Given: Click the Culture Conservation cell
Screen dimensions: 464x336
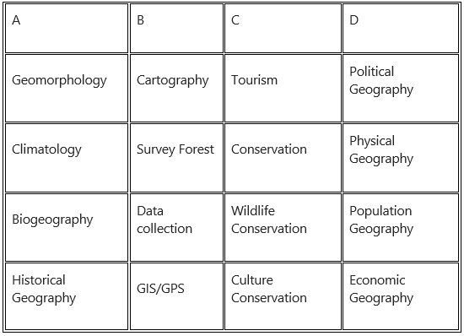Looking at the screenshot, I should pos(283,296).
